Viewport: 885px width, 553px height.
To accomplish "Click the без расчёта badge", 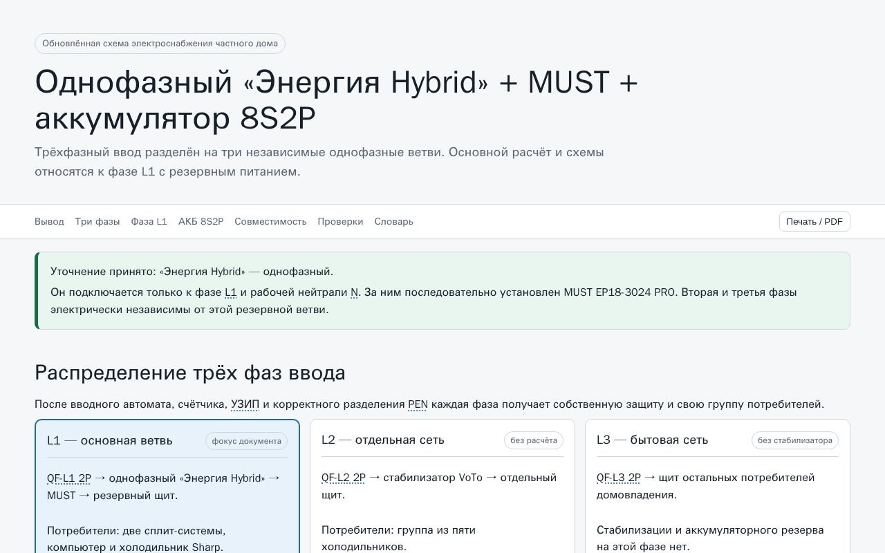I will click(534, 440).
